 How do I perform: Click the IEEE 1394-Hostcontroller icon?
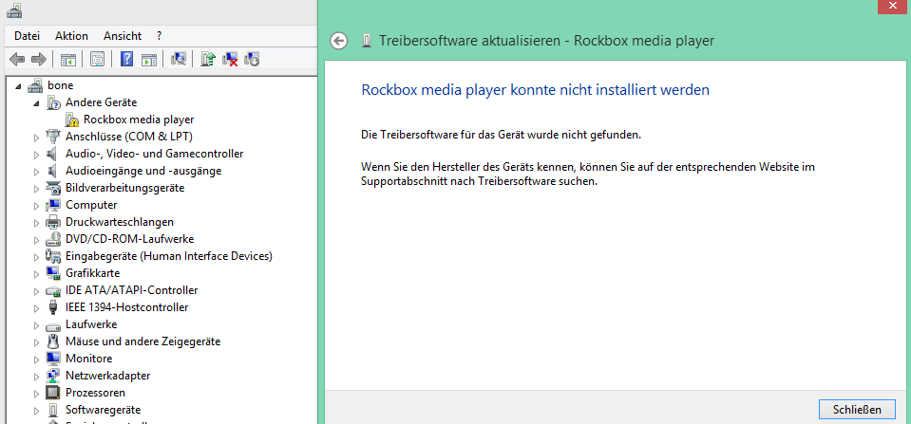(x=53, y=306)
